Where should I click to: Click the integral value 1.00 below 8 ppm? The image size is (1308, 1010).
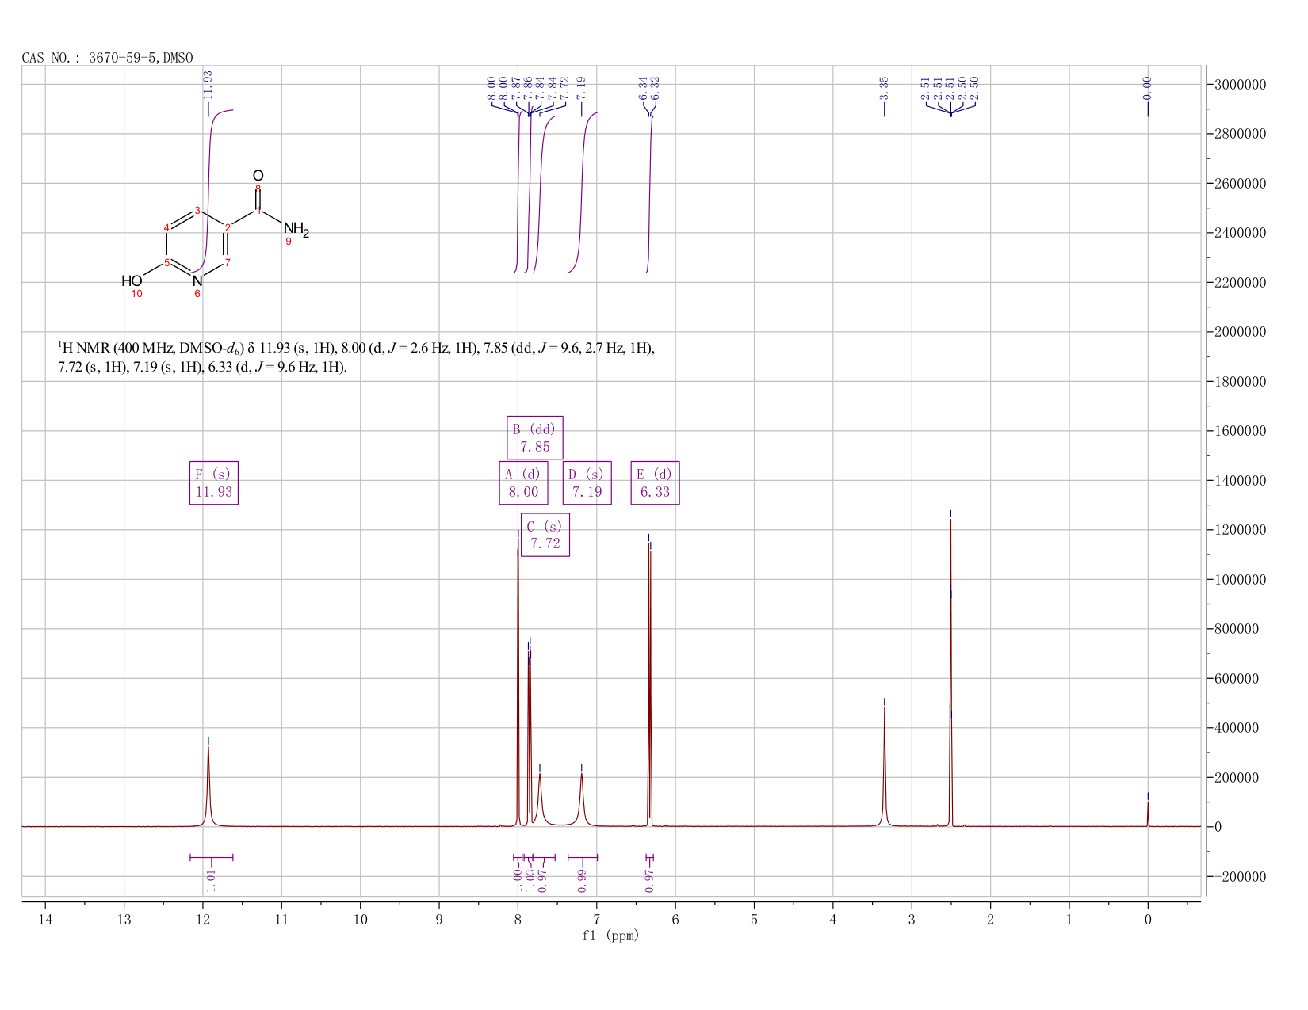518,880
